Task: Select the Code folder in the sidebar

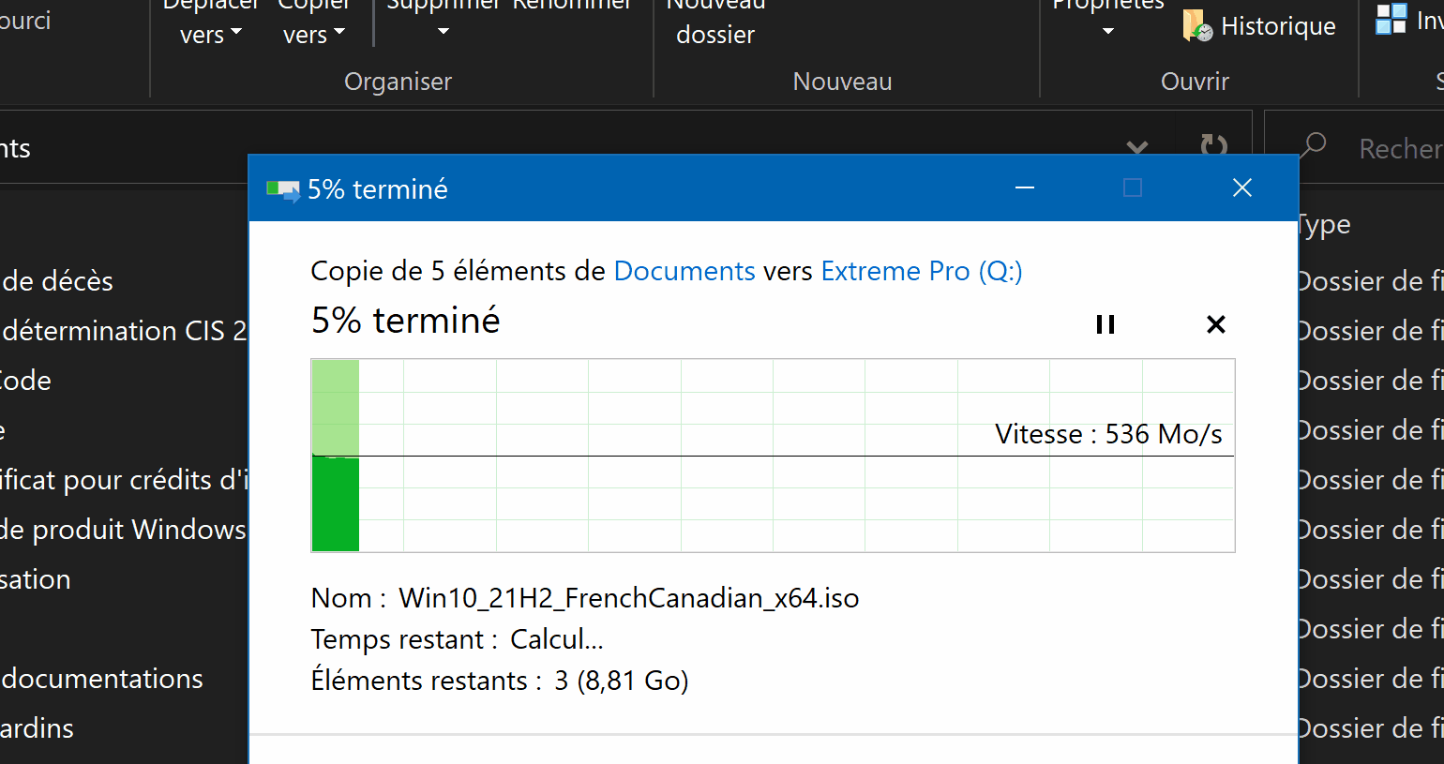Action: (25, 381)
